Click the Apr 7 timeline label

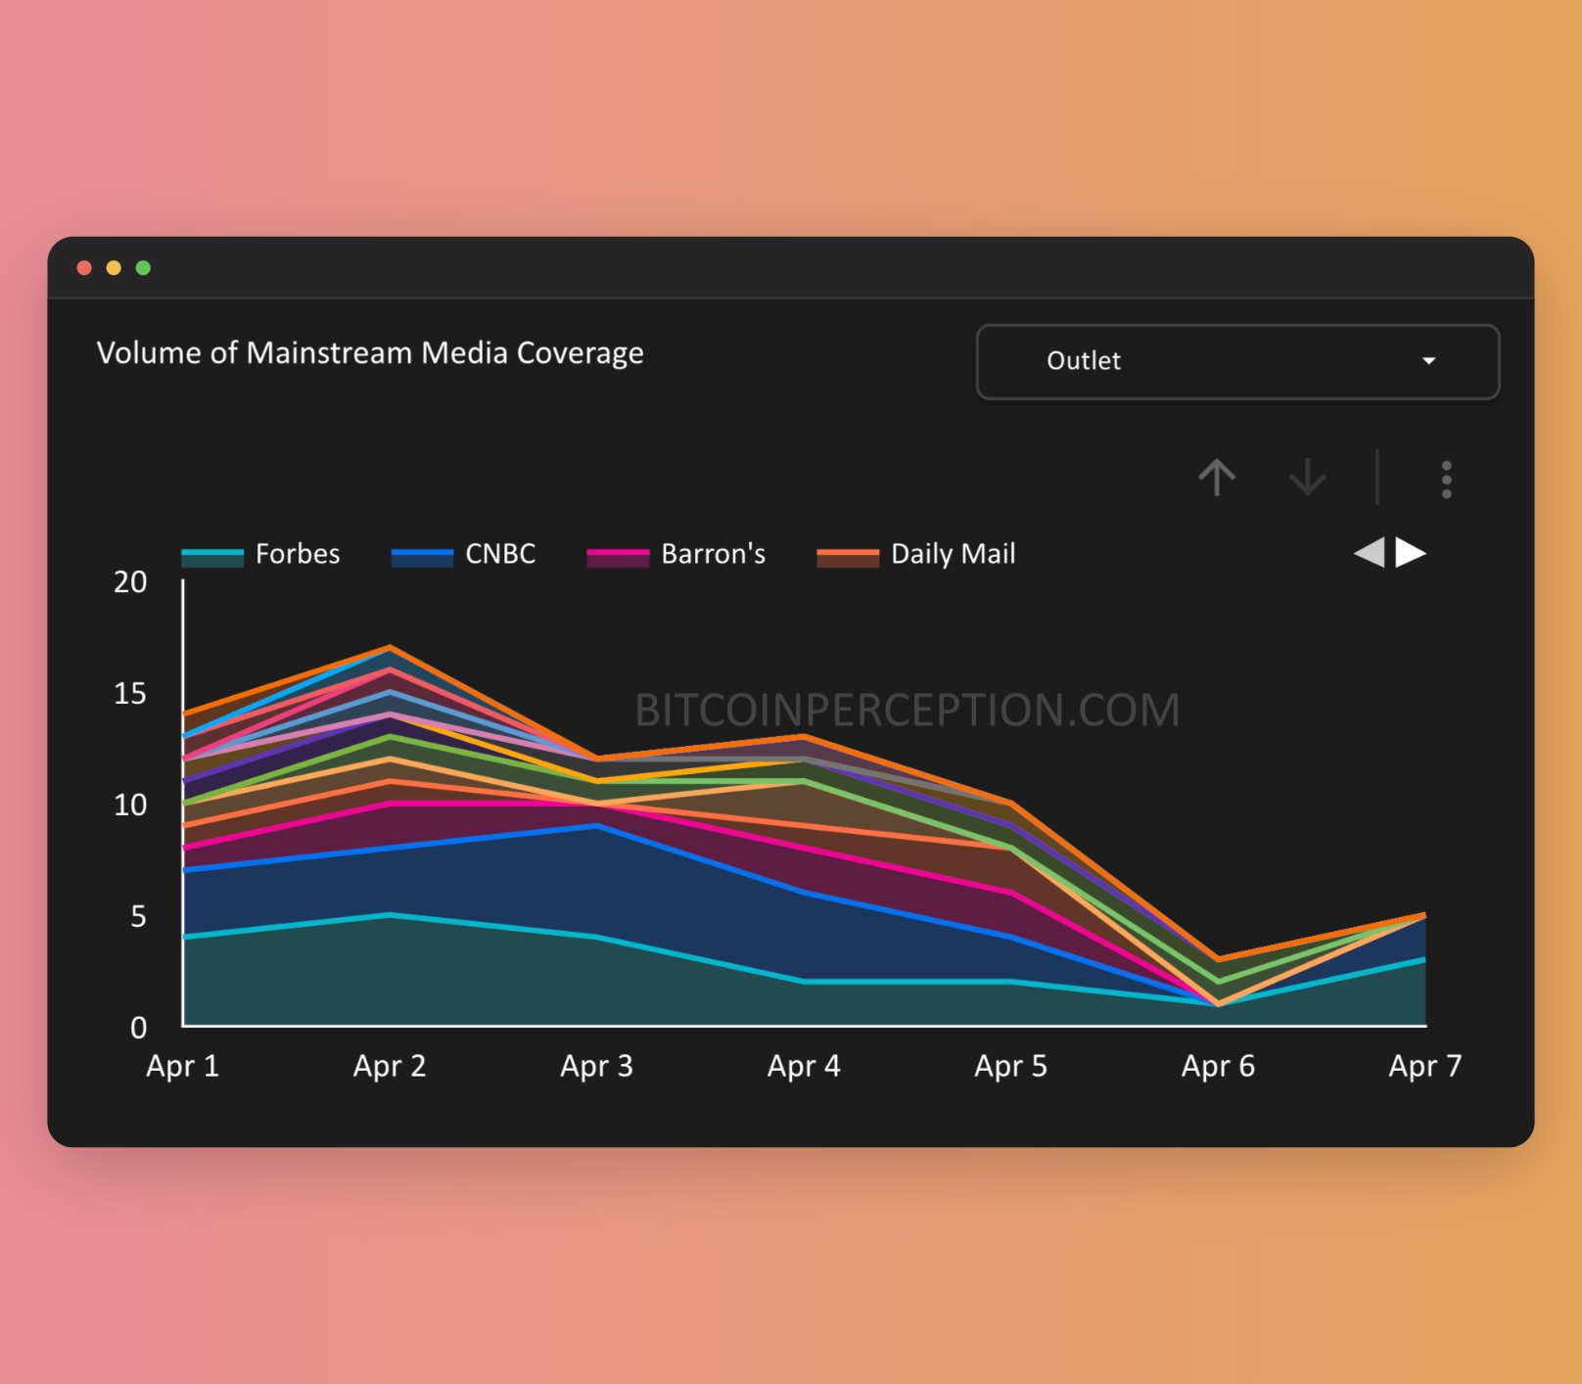pyautogui.click(x=1424, y=1066)
